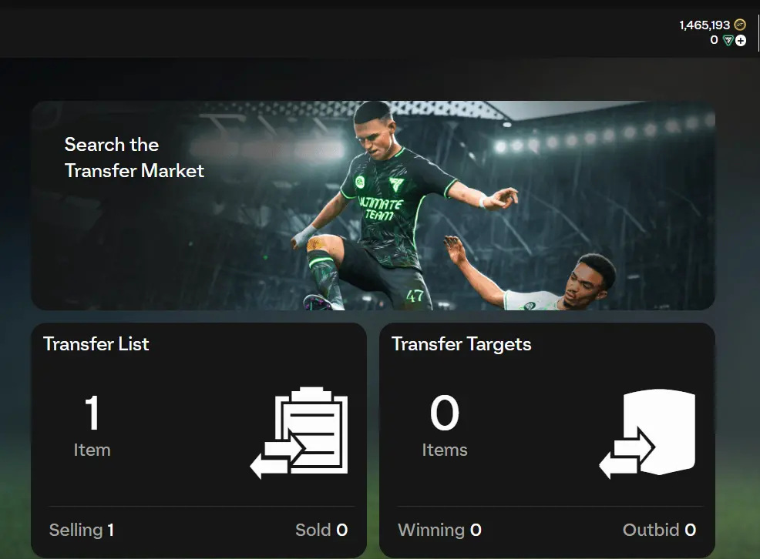This screenshot has width=760, height=559.
Task: Click the Selling 1 status
Action: 82,530
